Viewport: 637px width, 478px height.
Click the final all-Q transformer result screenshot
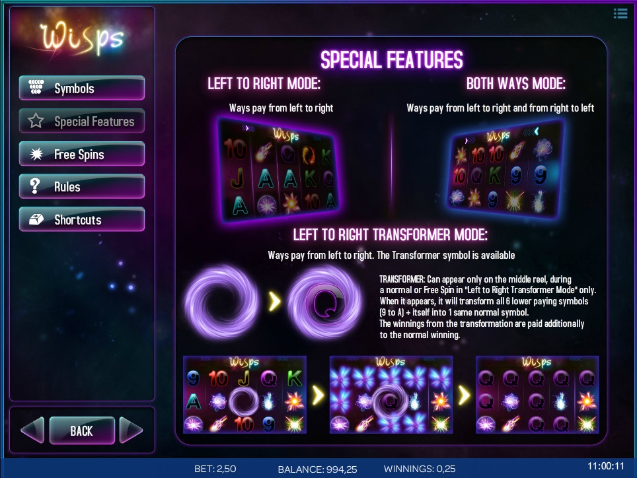tap(537, 395)
